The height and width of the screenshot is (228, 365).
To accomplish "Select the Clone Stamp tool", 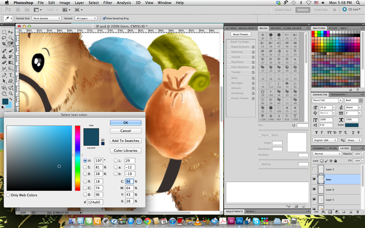I will tap(4, 56).
